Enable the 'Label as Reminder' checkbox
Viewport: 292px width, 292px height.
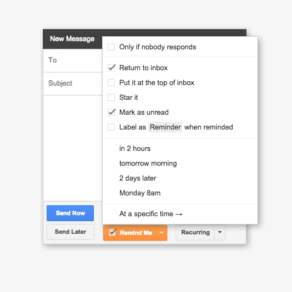111,127
